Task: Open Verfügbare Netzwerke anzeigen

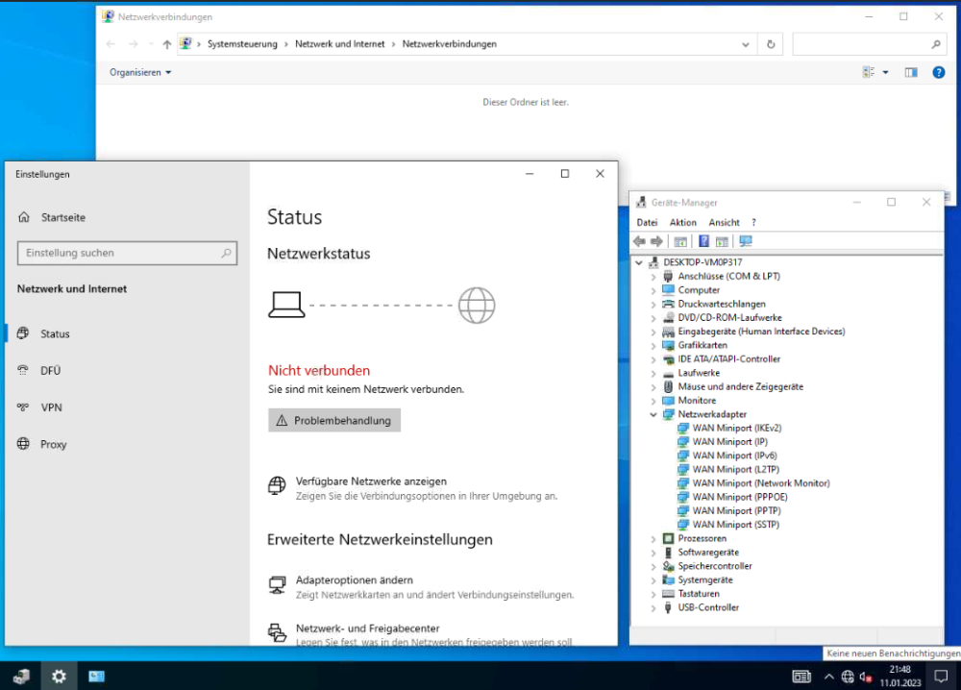Action: click(371, 481)
